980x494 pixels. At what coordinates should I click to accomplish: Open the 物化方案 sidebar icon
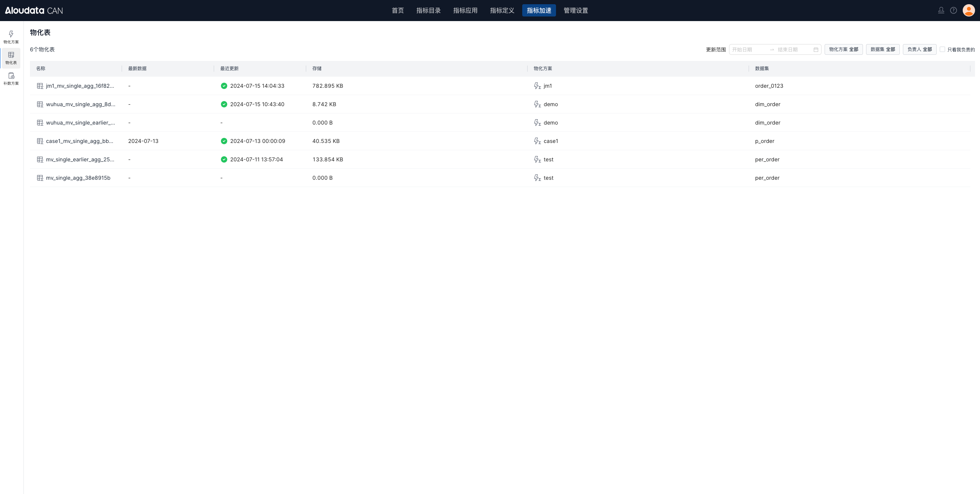tap(11, 37)
